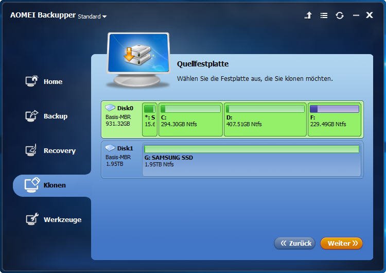This screenshot has width=386, height=273.
Task: Select the D: 407.51GB Ntfs partition
Action: coord(265,120)
